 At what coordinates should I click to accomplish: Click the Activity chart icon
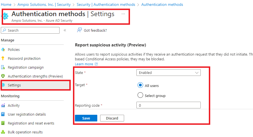[x=3, y=105]
